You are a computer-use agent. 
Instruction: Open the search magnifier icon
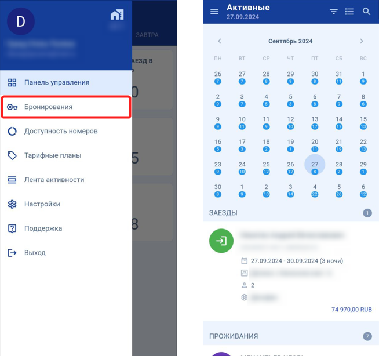(x=366, y=12)
